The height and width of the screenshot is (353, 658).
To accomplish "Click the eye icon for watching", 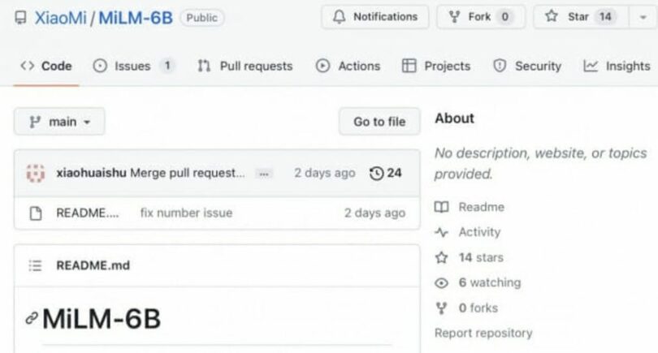I will click(x=441, y=283).
